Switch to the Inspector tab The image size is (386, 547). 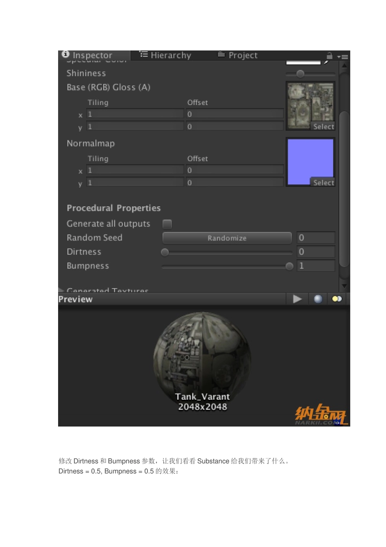tap(94, 55)
